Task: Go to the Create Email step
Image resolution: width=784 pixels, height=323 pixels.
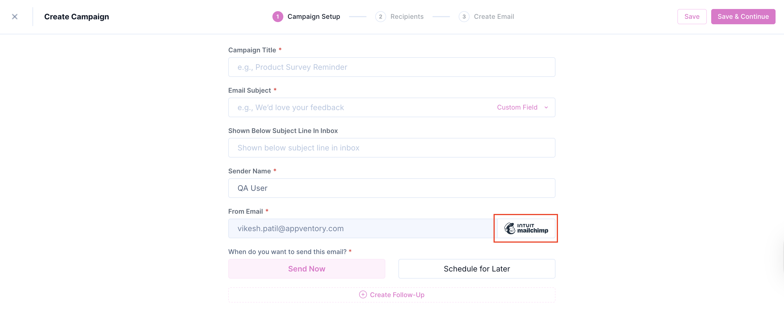Action: pos(494,17)
